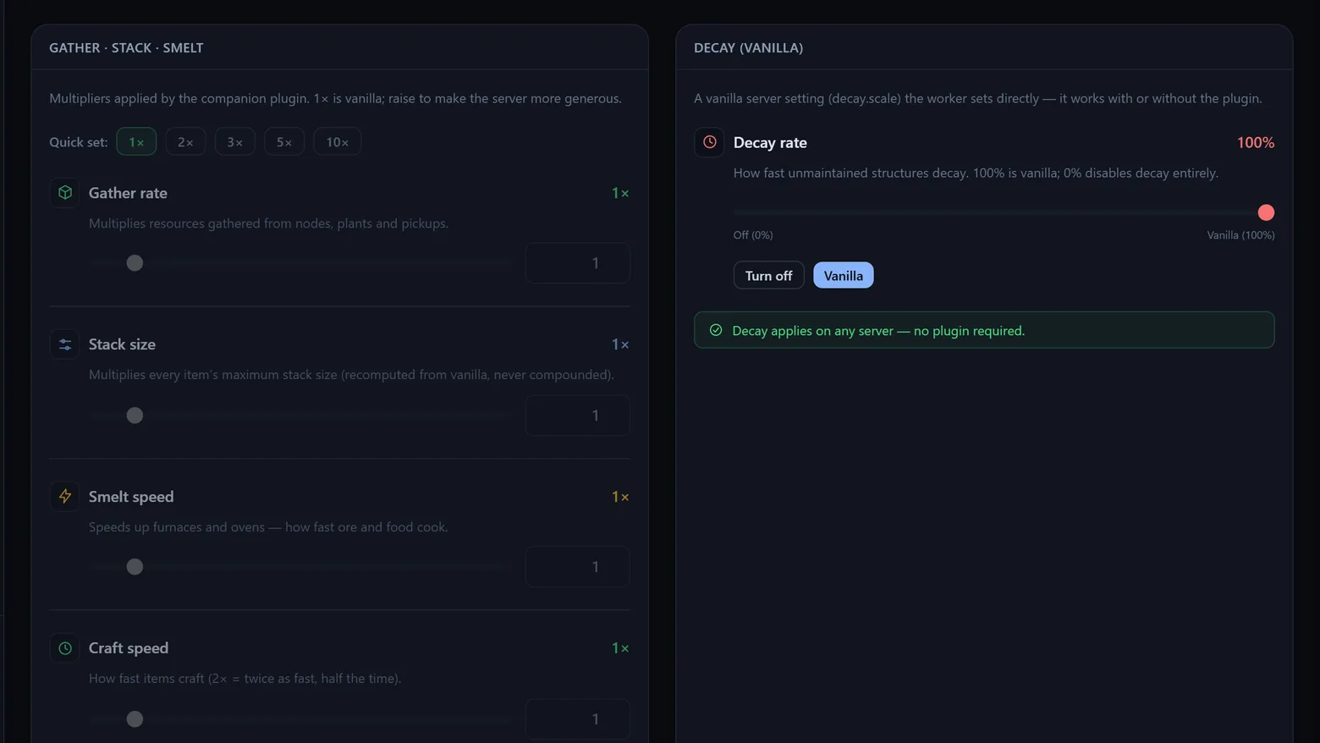Select the 2× quick set preset

[185, 141]
